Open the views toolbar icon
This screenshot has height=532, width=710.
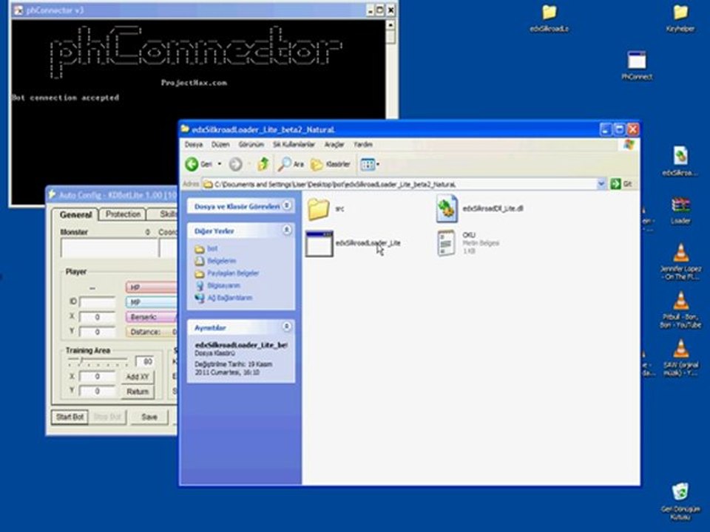[368, 164]
